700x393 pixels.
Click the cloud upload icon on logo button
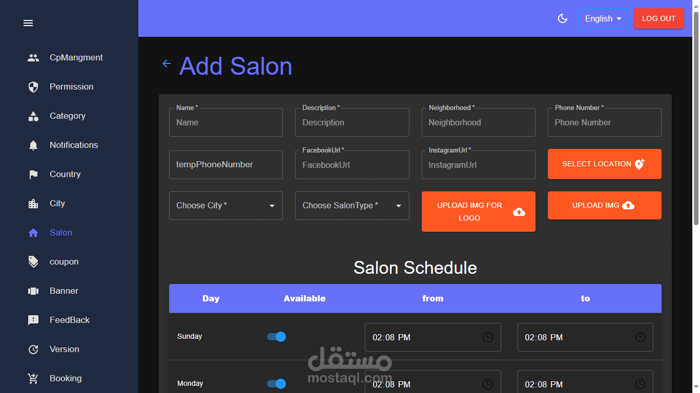519,212
